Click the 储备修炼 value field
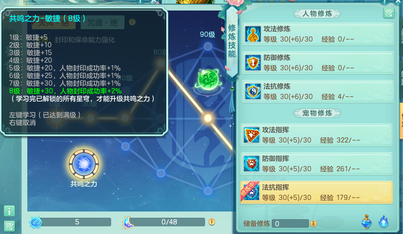This screenshot has height=234, width=403. (290, 223)
